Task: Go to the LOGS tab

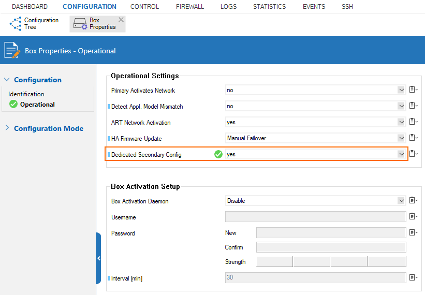Action: pyautogui.click(x=228, y=7)
